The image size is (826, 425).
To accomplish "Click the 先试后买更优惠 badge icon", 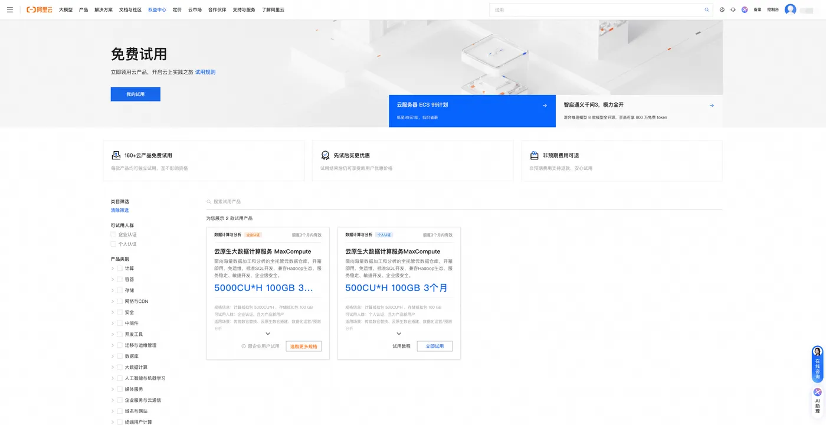I will [325, 155].
